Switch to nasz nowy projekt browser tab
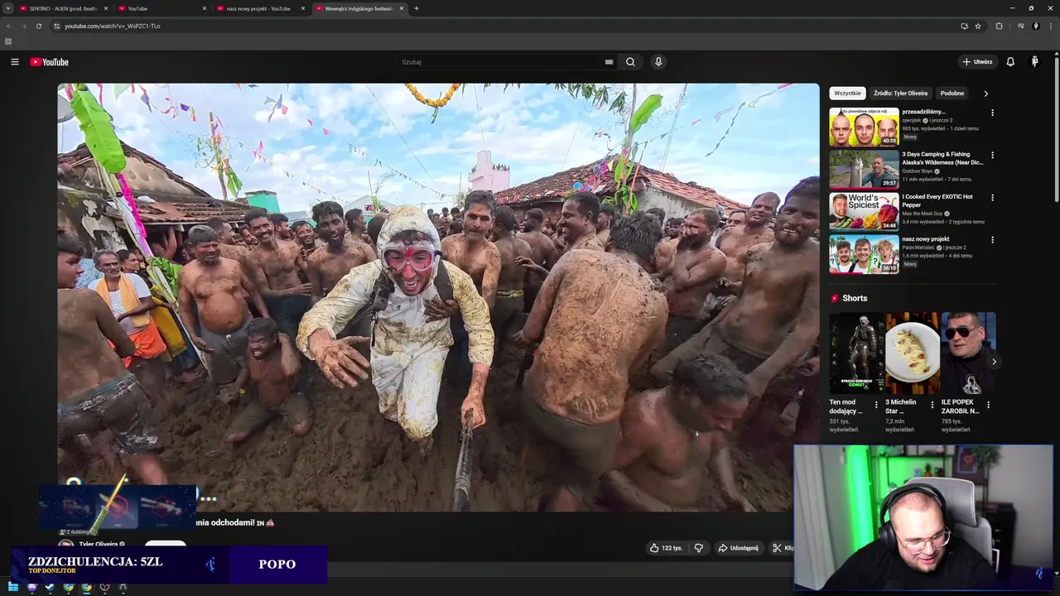Viewport: 1060px width, 596px height. [x=258, y=8]
